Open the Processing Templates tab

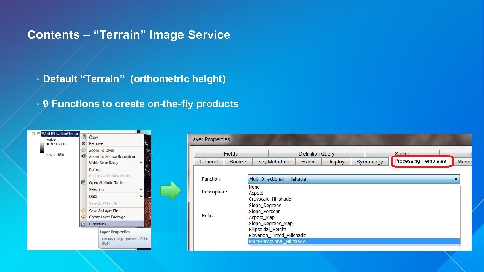pyautogui.click(x=420, y=161)
